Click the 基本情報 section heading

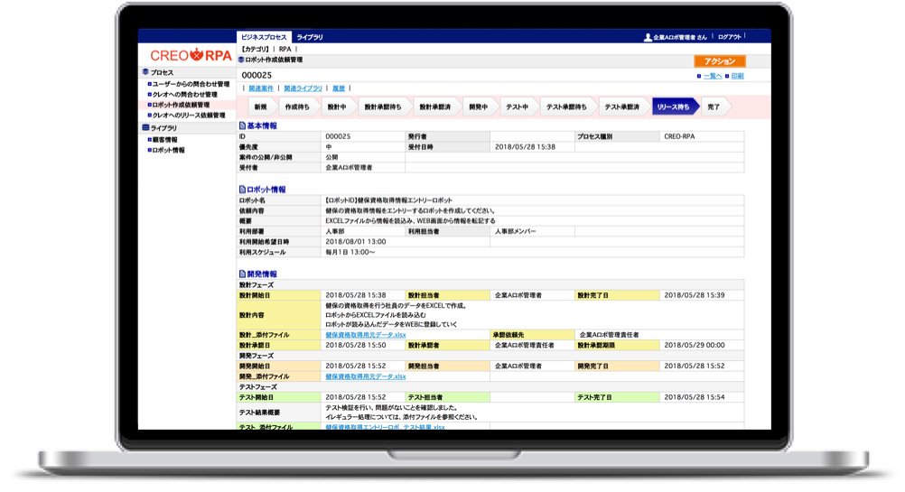click(262, 125)
